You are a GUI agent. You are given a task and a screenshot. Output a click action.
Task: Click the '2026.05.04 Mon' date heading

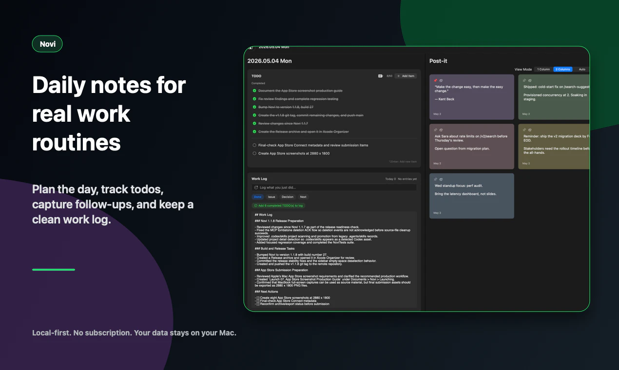coord(270,61)
